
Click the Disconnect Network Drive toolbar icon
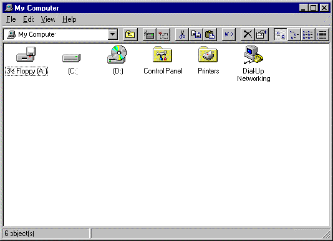[x=163, y=34]
